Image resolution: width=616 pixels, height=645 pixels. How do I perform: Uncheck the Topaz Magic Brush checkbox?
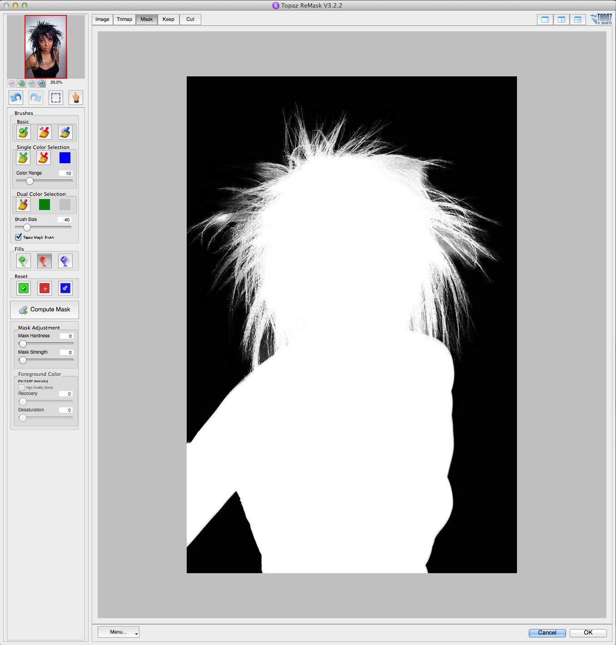coord(19,237)
